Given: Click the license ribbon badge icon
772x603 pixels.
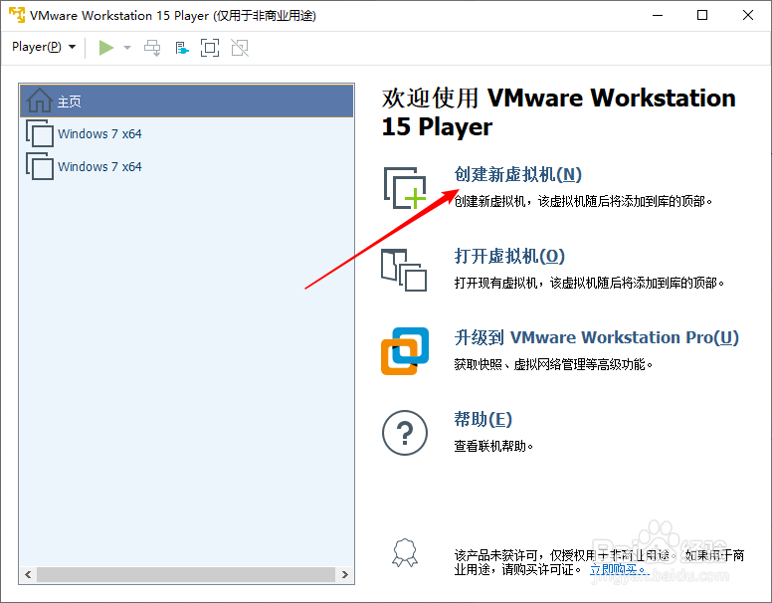Looking at the screenshot, I should (405, 553).
